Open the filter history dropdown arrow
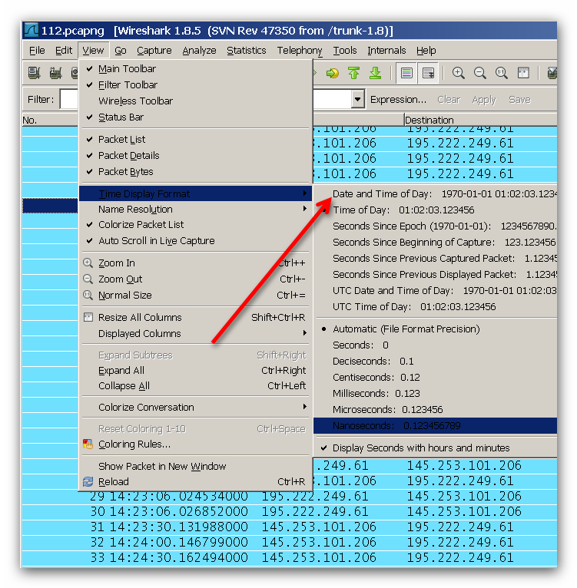This screenshot has height=588, width=577. 358,99
